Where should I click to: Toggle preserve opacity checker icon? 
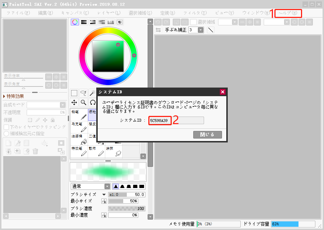[x=30, y=120]
